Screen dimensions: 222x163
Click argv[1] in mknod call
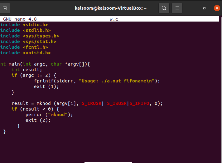[66, 104]
